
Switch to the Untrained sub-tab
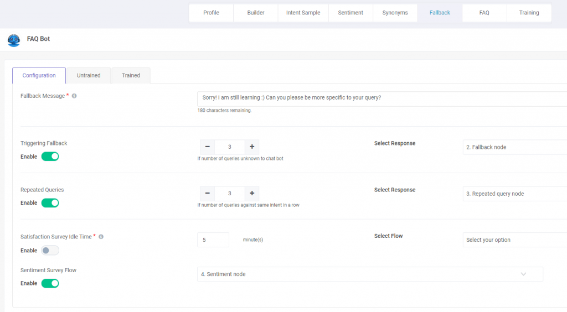[89, 75]
